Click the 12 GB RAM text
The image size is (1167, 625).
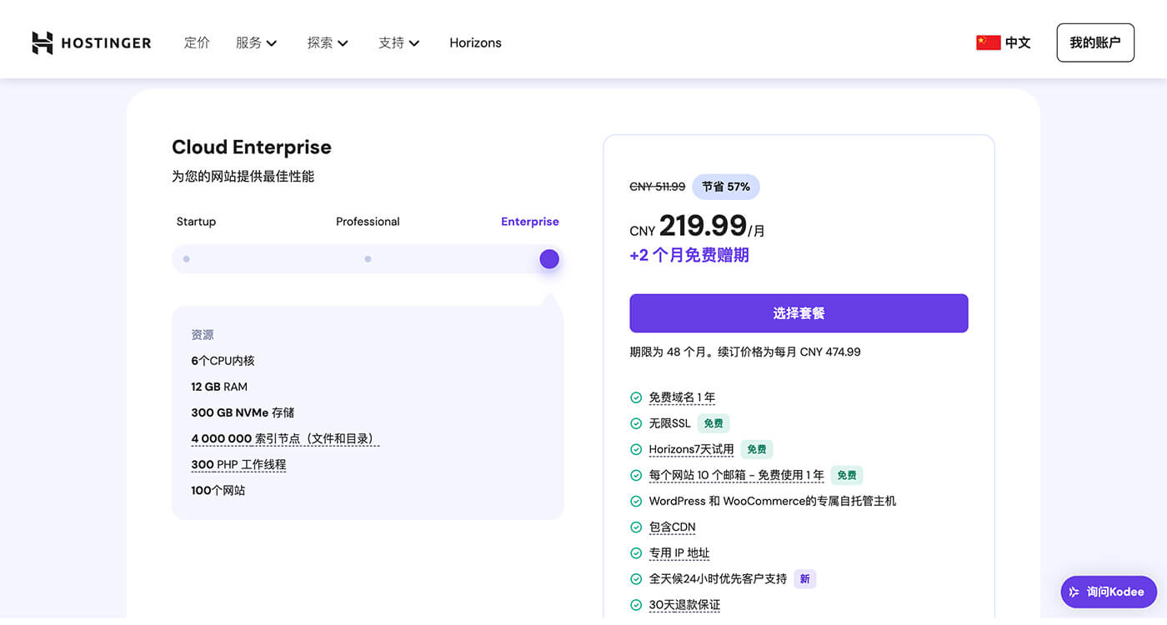(219, 387)
